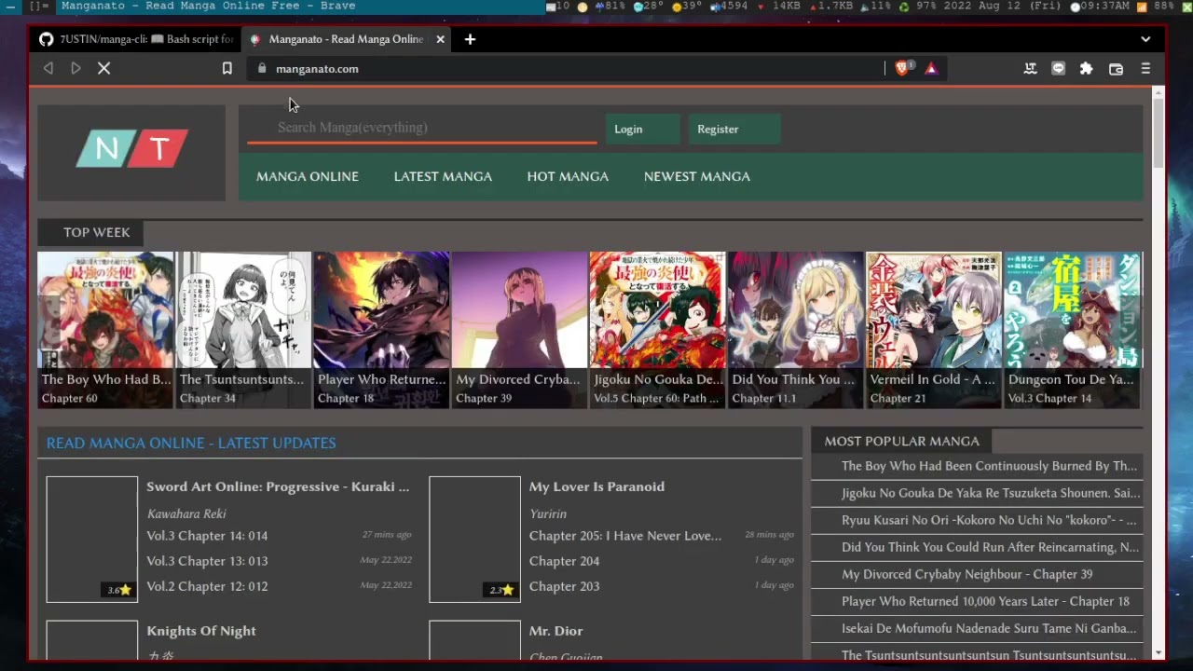Open the Brave Wallet icon
Viewport: 1193px width, 671px height.
point(1116,68)
